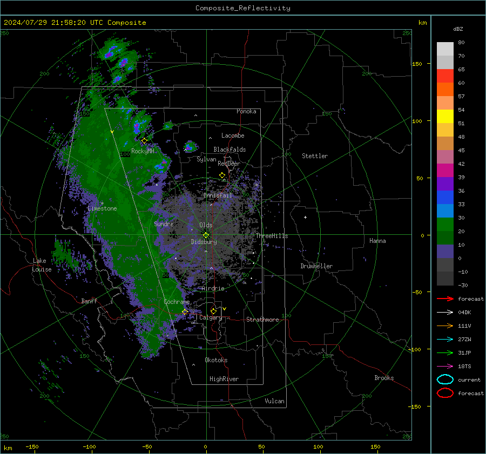
Task: Pick the red 60 dBZ color swatch
Action: tap(445, 76)
